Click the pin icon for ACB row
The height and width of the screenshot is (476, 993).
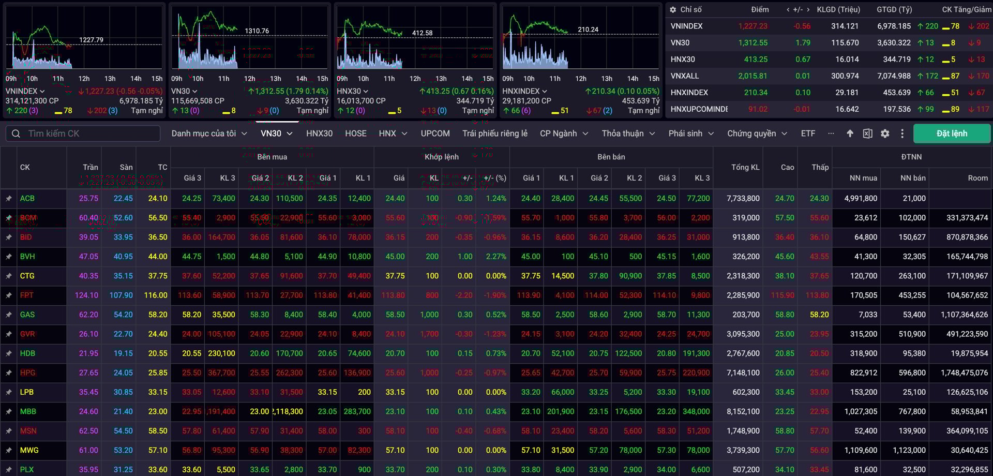pyautogui.click(x=9, y=199)
